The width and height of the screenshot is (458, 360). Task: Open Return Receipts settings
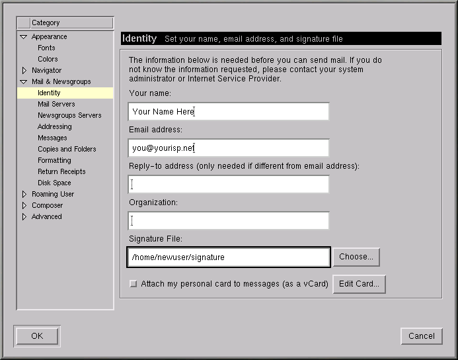click(61, 172)
